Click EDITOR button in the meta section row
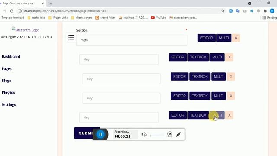 point(206,38)
